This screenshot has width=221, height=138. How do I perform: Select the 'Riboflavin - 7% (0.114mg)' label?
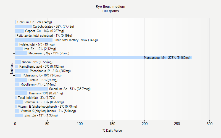(x=38, y=84)
